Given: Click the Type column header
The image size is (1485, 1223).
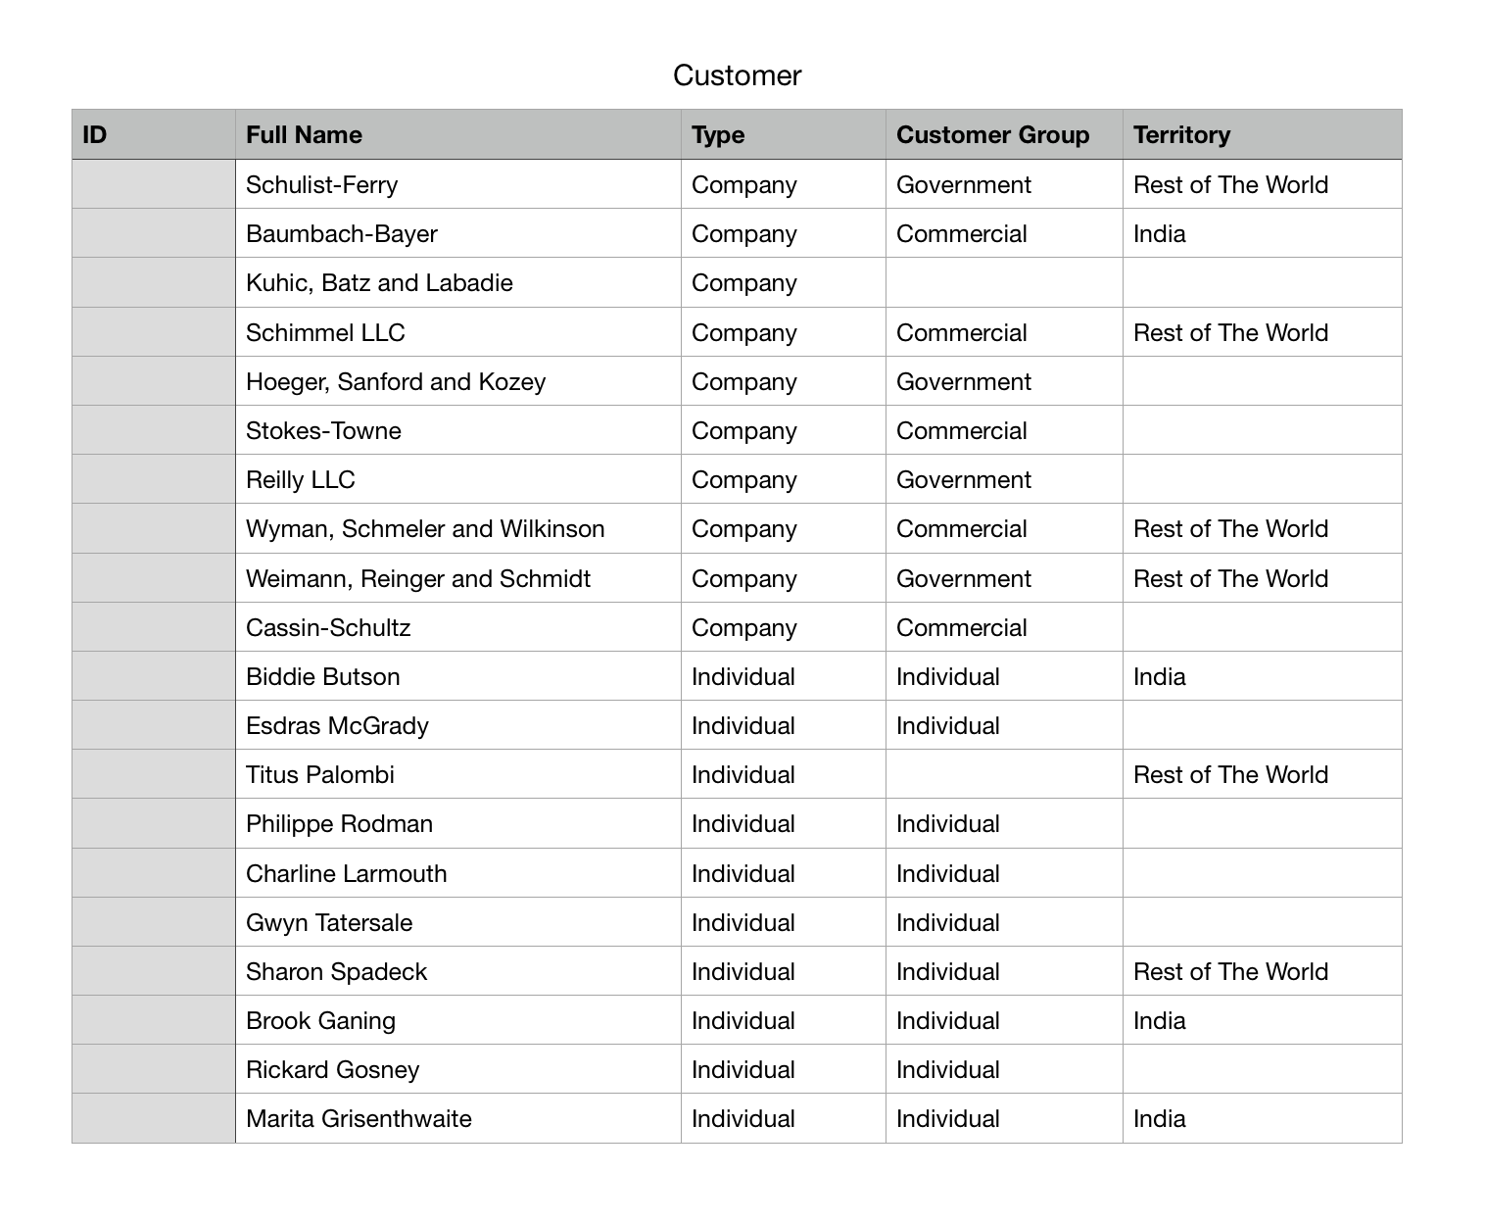Looking at the screenshot, I should 783,135.
